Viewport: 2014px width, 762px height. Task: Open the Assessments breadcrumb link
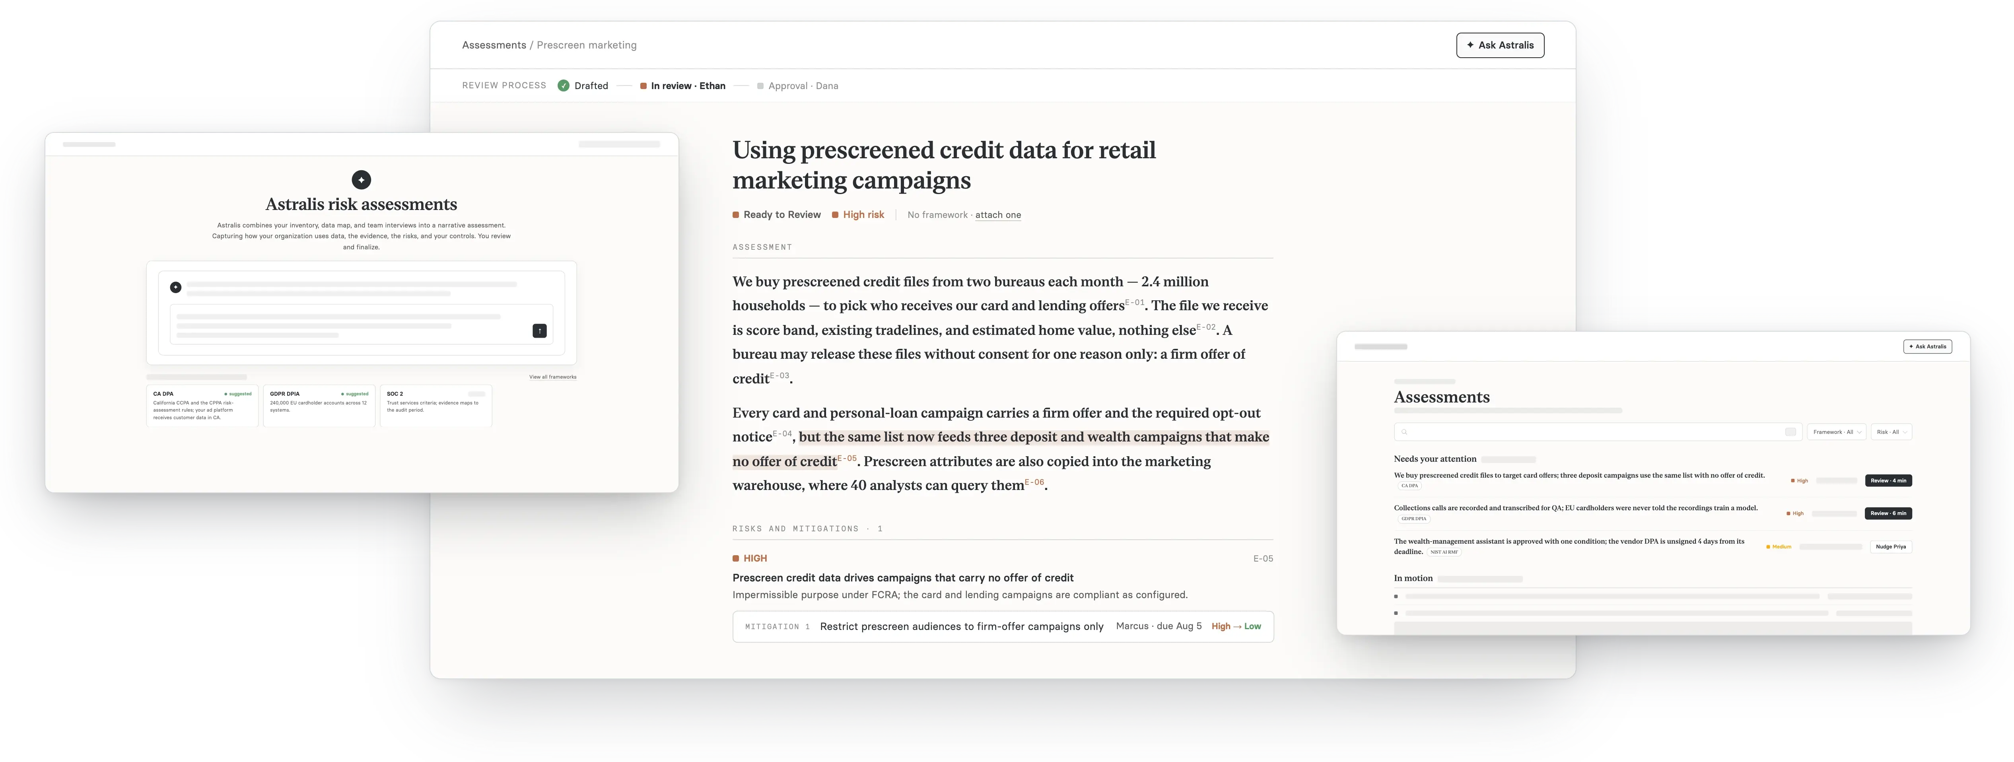click(x=493, y=45)
